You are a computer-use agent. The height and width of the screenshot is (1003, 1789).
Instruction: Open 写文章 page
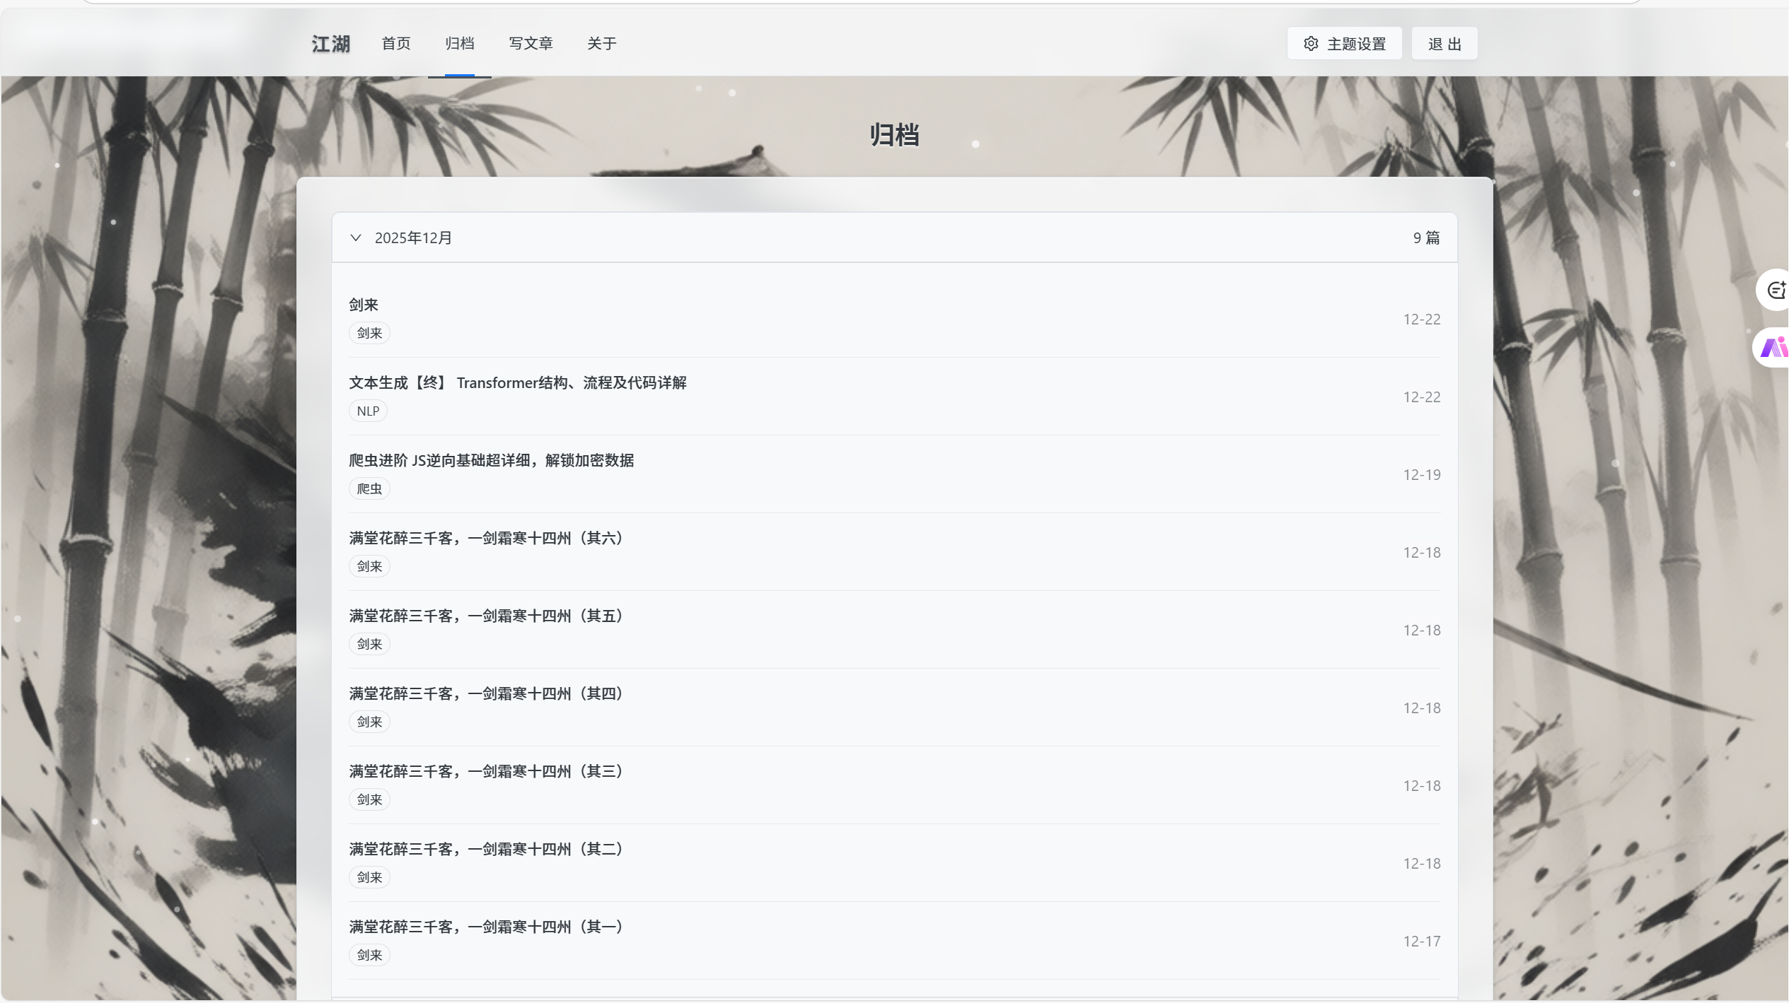[x=531, y=44]
